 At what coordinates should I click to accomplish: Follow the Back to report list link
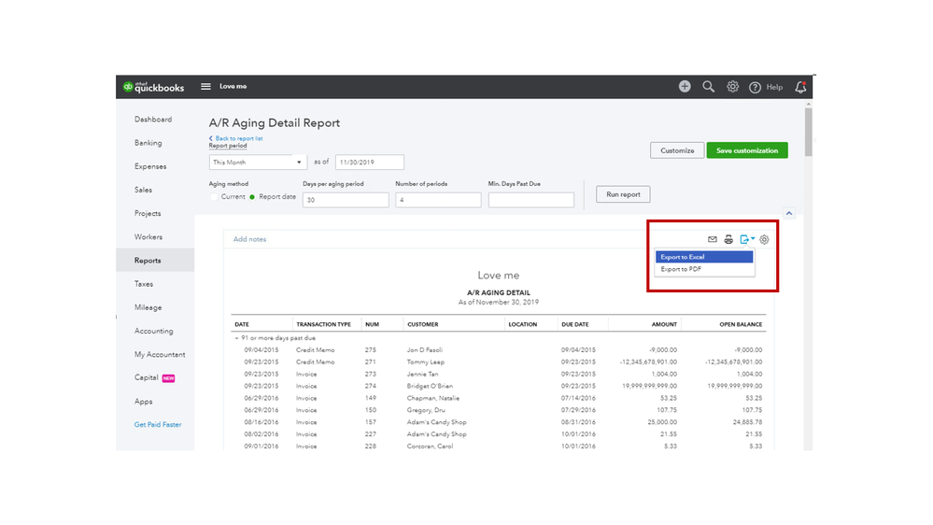pyautogui.click(x=237, y=138)
